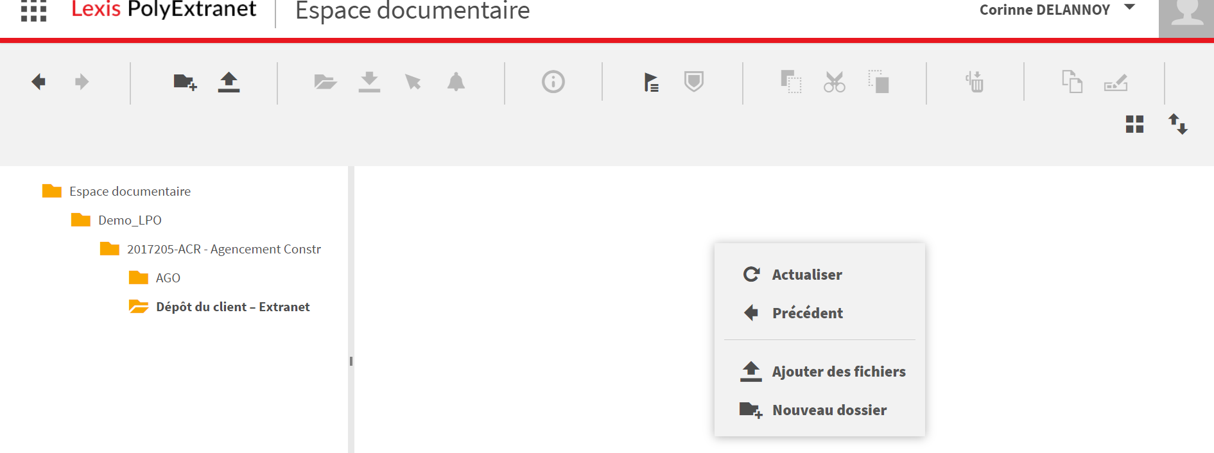The width and height of the screenshot is (1214, 453).
Task: Click the paste toolbar icon
Action: pos(878,81)
